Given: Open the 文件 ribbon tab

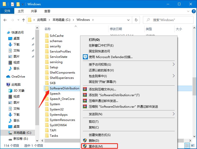Looking at the screenshot, I should [x=7, y=11].
